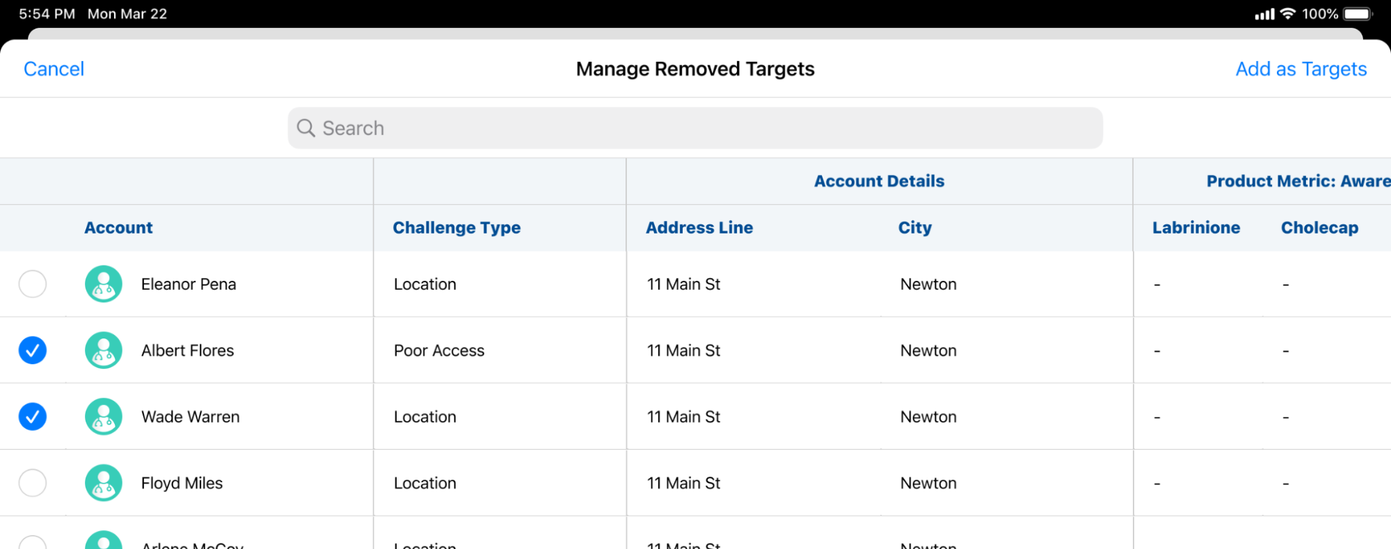Sort by the Challenge Type column header
This screenshot has width=1391, height=549.
456,228
